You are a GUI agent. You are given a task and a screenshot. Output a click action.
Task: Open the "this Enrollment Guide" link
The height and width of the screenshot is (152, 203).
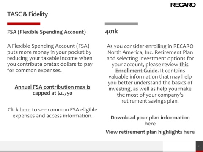click(152, 68)
